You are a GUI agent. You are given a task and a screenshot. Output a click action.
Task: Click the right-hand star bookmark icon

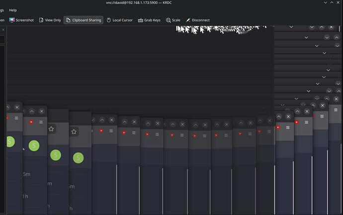click(x=74, y=132)
